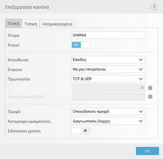This screenshot has width=163, height=159.
Task: Click the Προφίλ label
Action: coord(14,112)
